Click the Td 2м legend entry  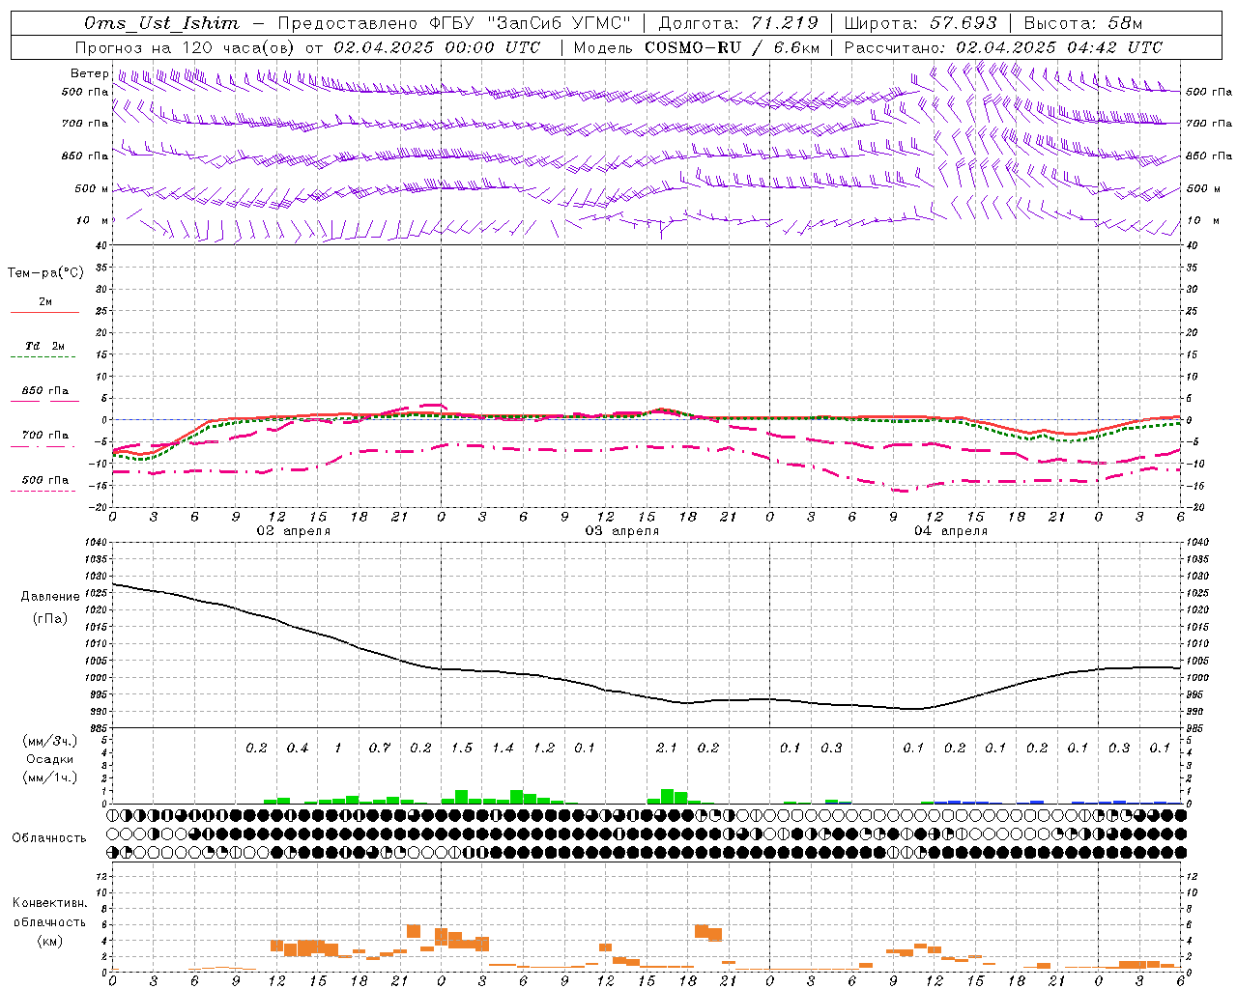click(44, 351)
